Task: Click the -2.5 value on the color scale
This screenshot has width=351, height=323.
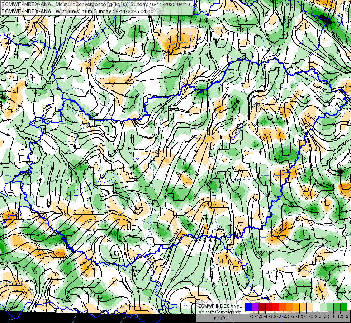Action: pos(286,316)
